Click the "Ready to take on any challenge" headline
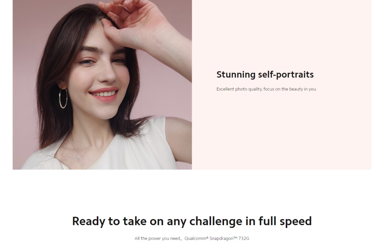 [192, 221]
